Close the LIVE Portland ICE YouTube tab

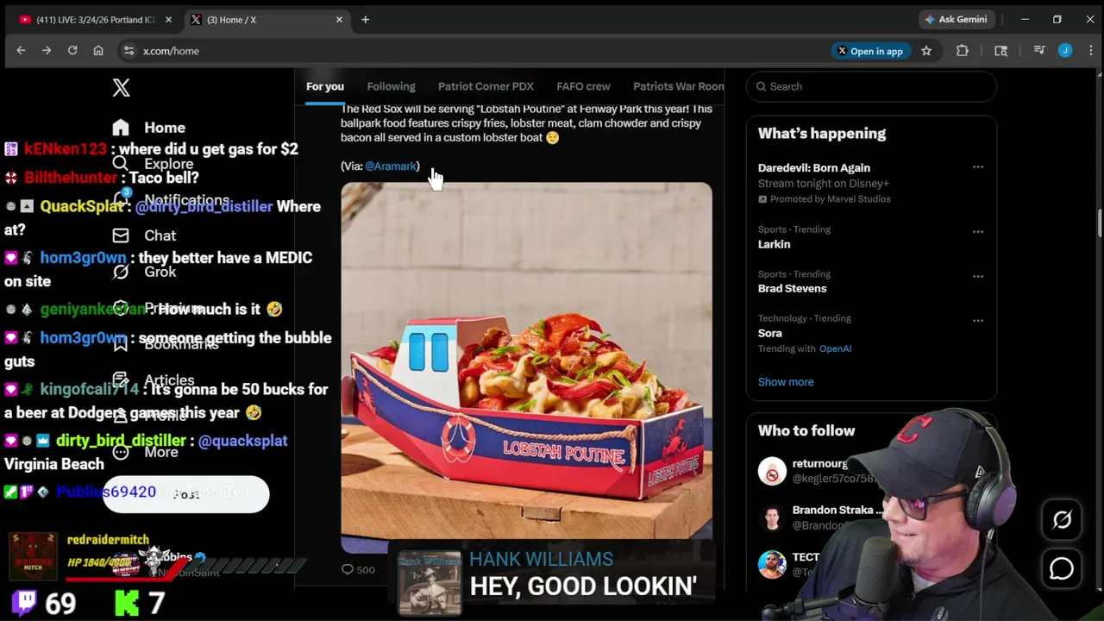click(169, 19)
